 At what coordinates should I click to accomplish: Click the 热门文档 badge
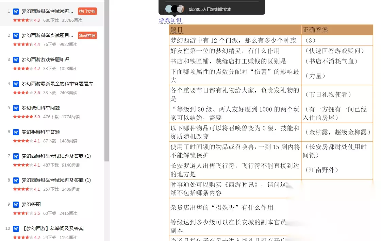pos(87,12)
